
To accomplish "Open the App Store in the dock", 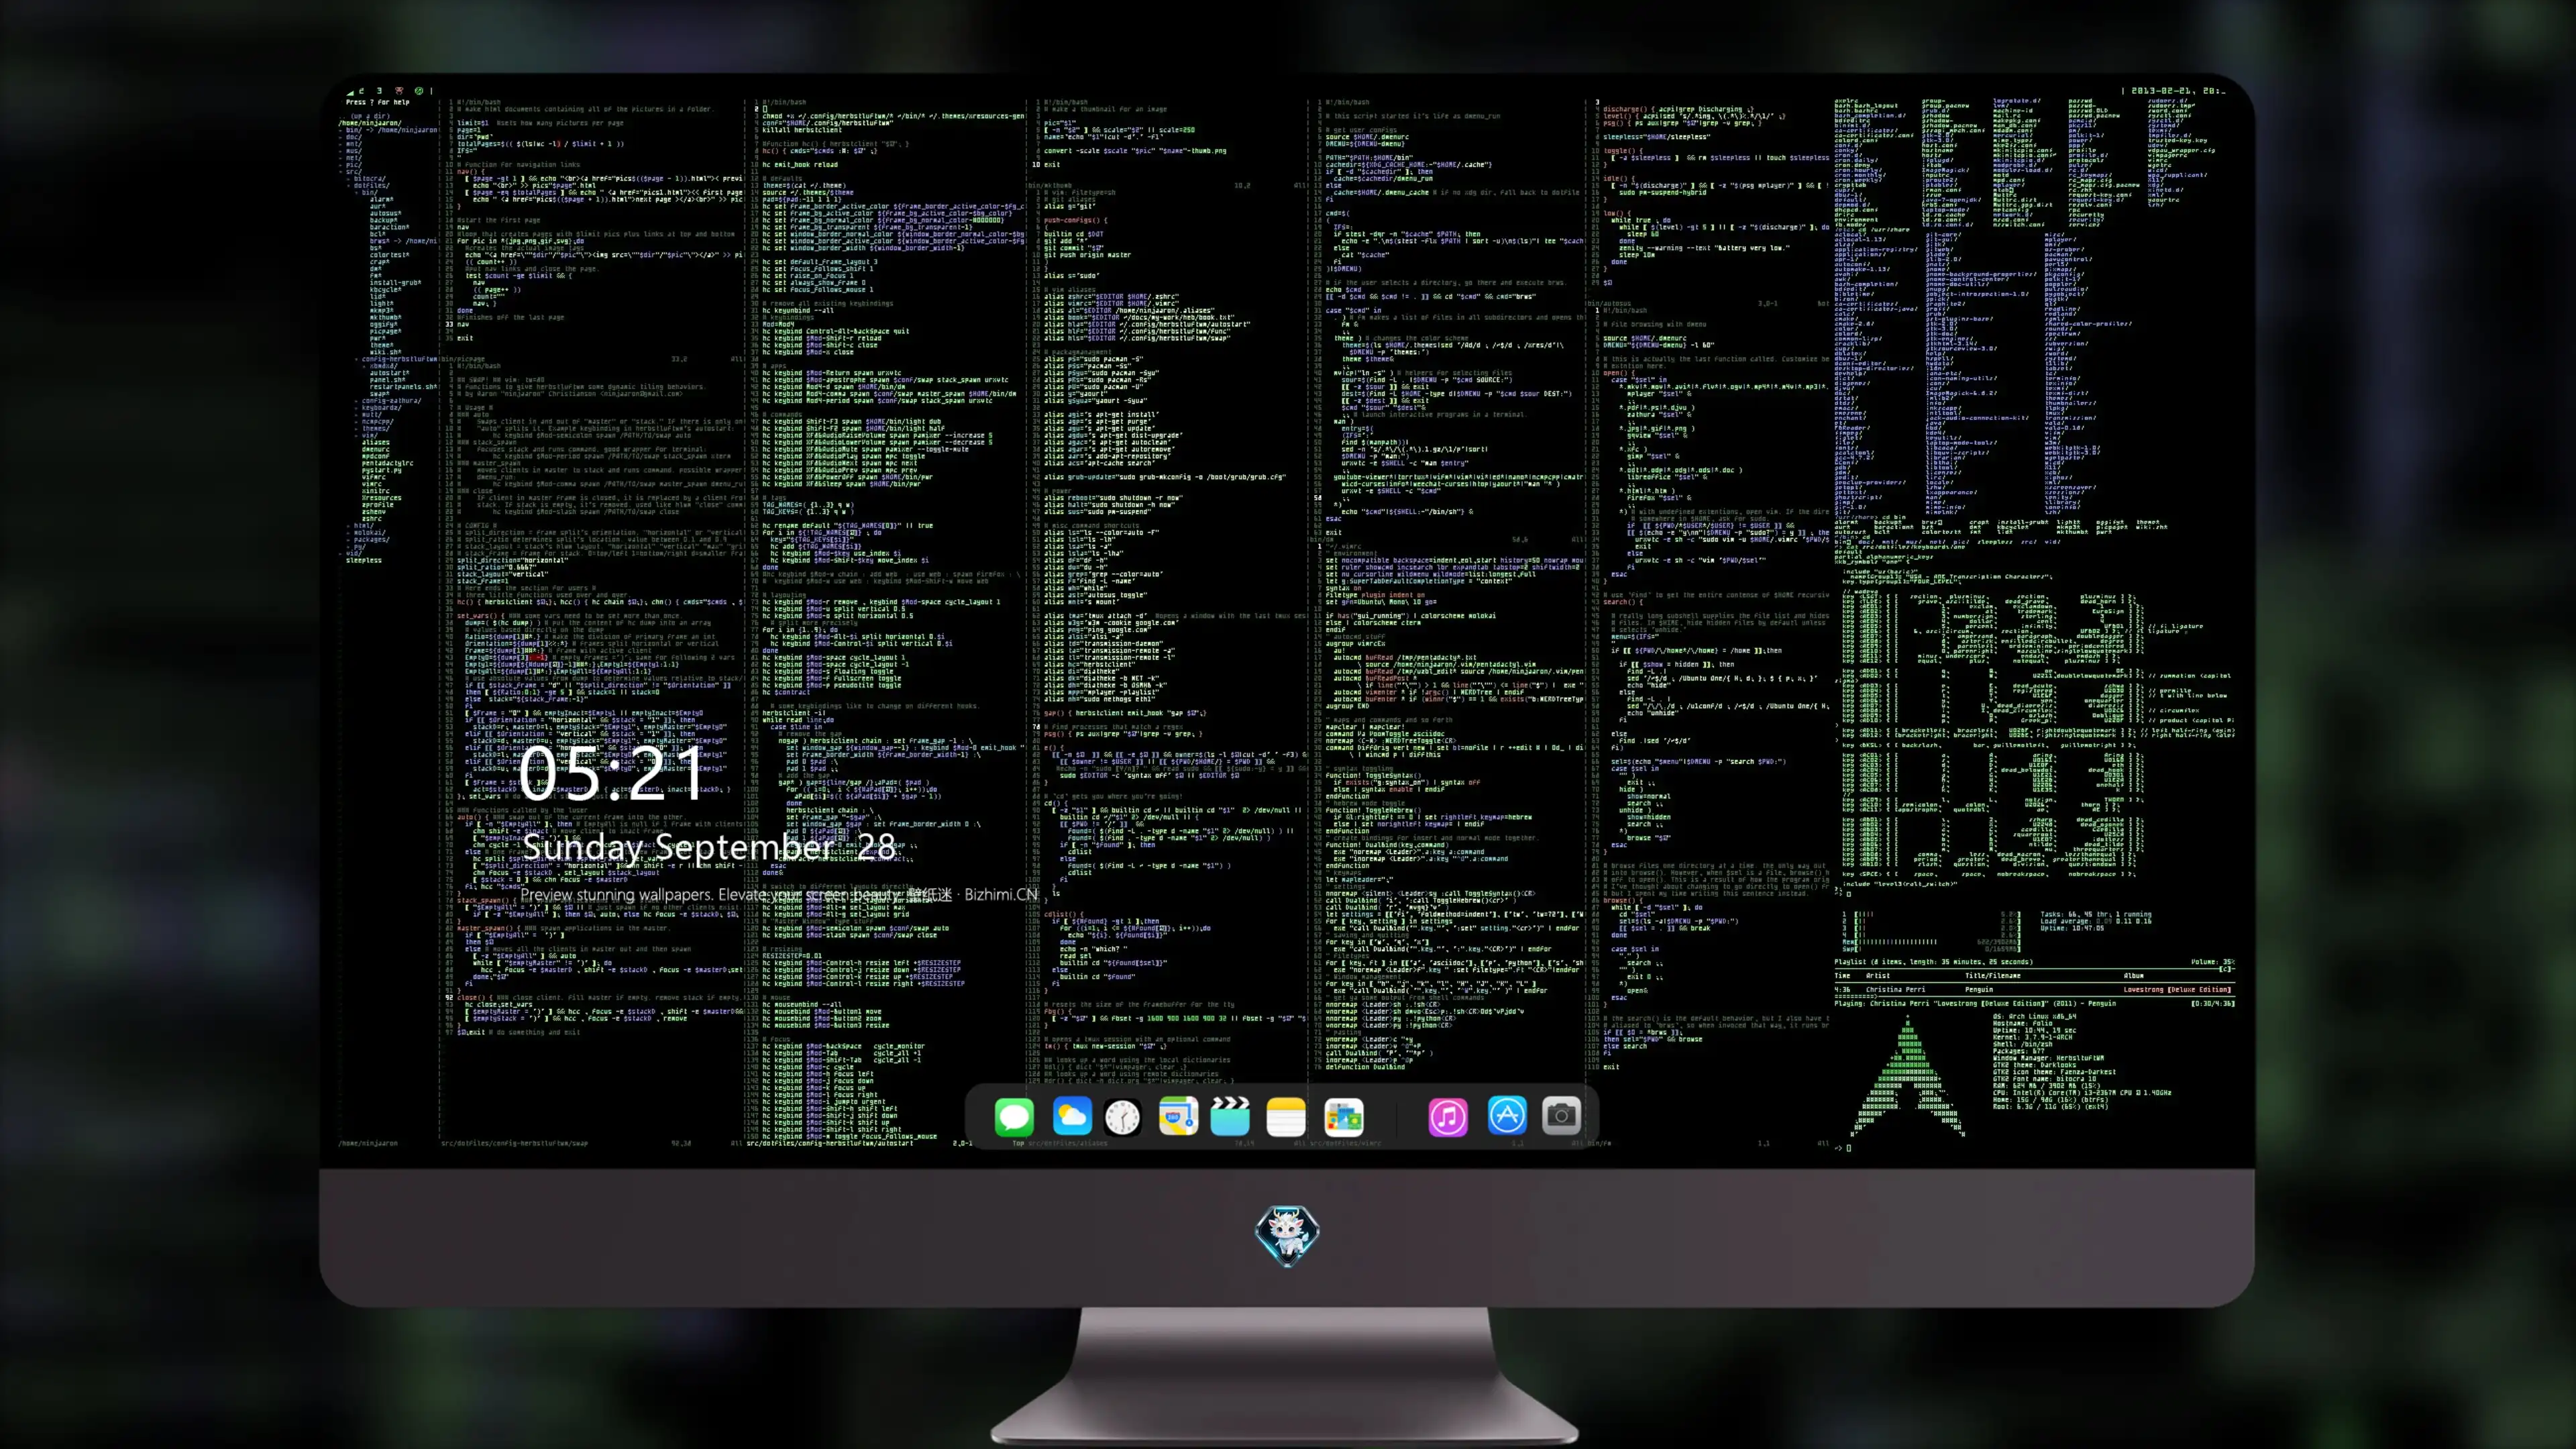I will [x=1506, y=1116].
